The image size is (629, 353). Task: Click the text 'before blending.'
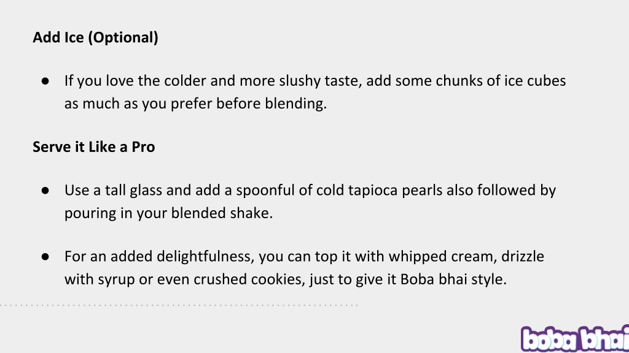pyautogui.click(x=272, y=104)
